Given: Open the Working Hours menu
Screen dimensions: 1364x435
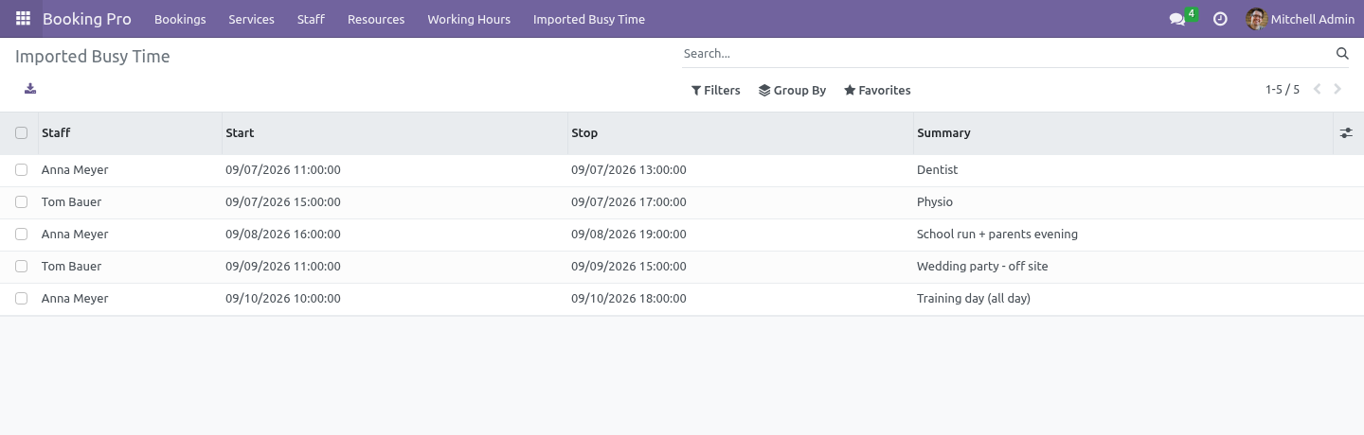Looking at the screenshot, I should tap(469, 19).
